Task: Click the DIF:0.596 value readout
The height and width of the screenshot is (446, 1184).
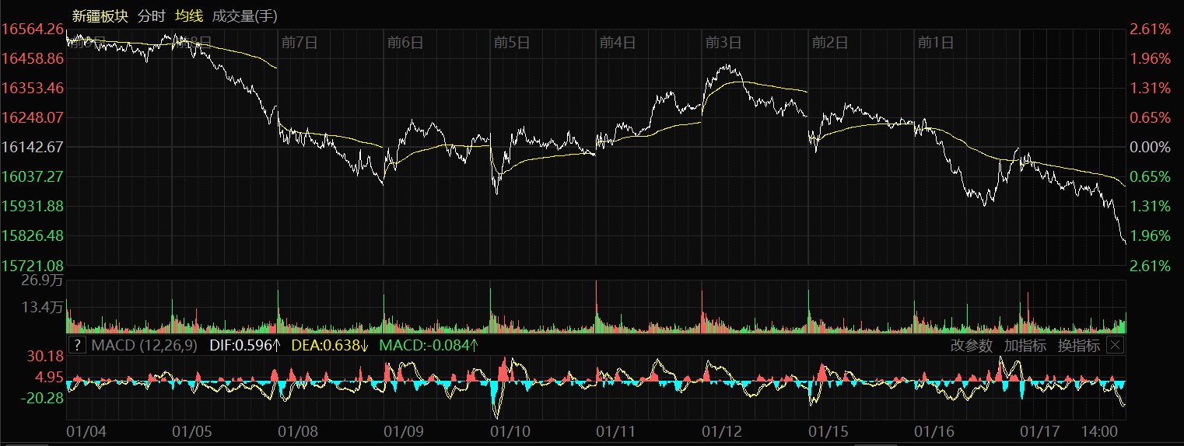Action: 245,346
